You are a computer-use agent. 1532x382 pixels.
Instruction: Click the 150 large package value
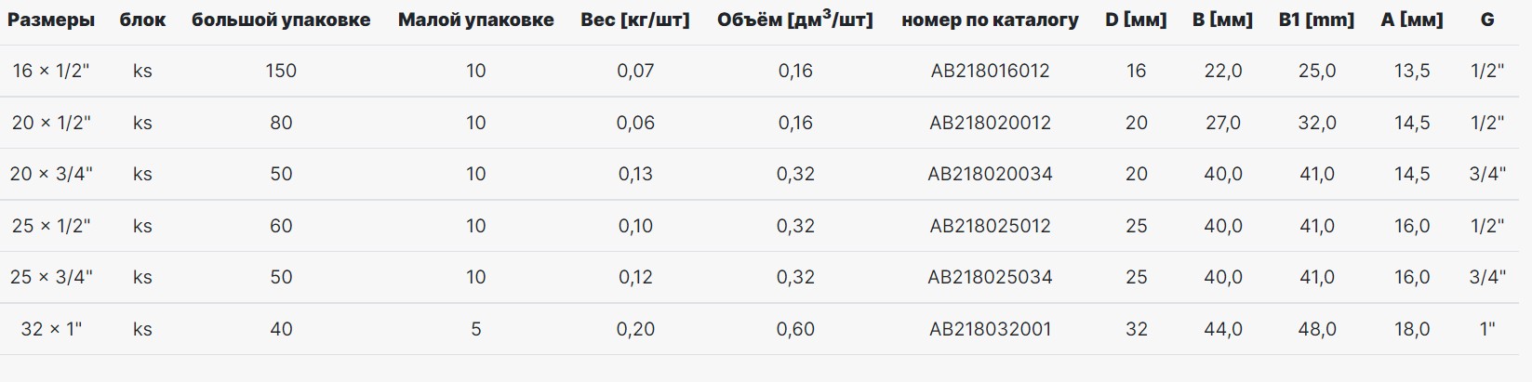281,71
